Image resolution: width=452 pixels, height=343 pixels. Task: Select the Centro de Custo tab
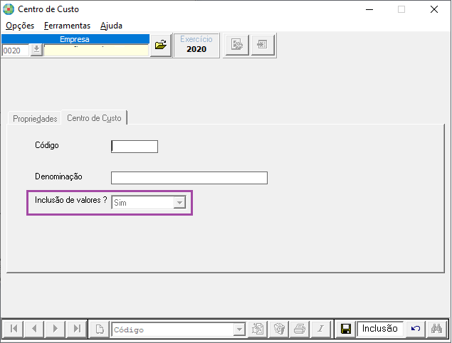pos(94,118)
